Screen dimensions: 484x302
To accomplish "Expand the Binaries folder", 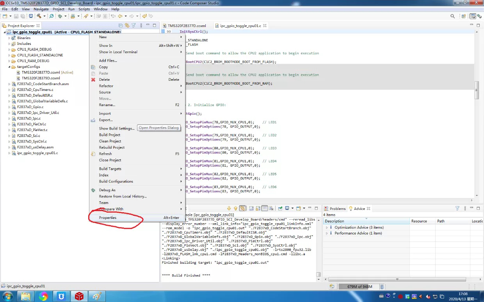I will click(x=9, y=38).
